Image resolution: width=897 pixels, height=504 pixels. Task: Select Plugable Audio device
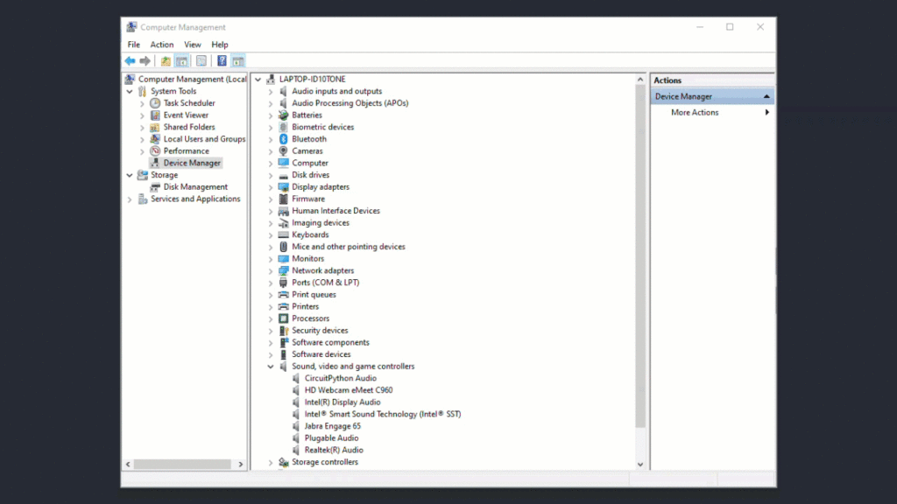(331, 438)
